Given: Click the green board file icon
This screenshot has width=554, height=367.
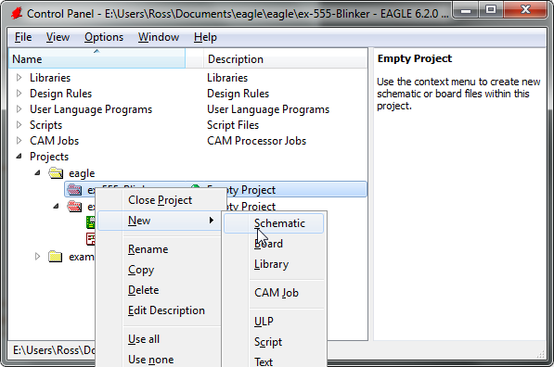Looking at the screenshot, I should click(x=91, y=222).
